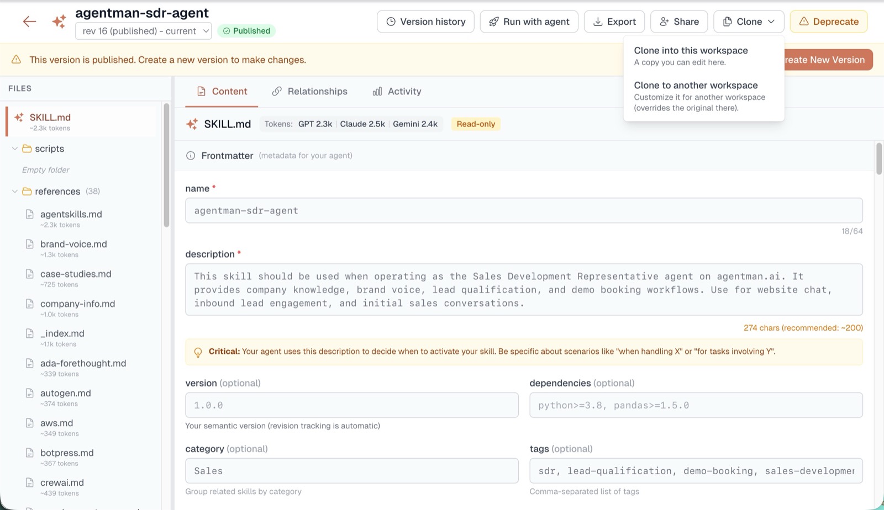
Task: Click the file icon next to company-info.md
Action: tap(30, 304)
